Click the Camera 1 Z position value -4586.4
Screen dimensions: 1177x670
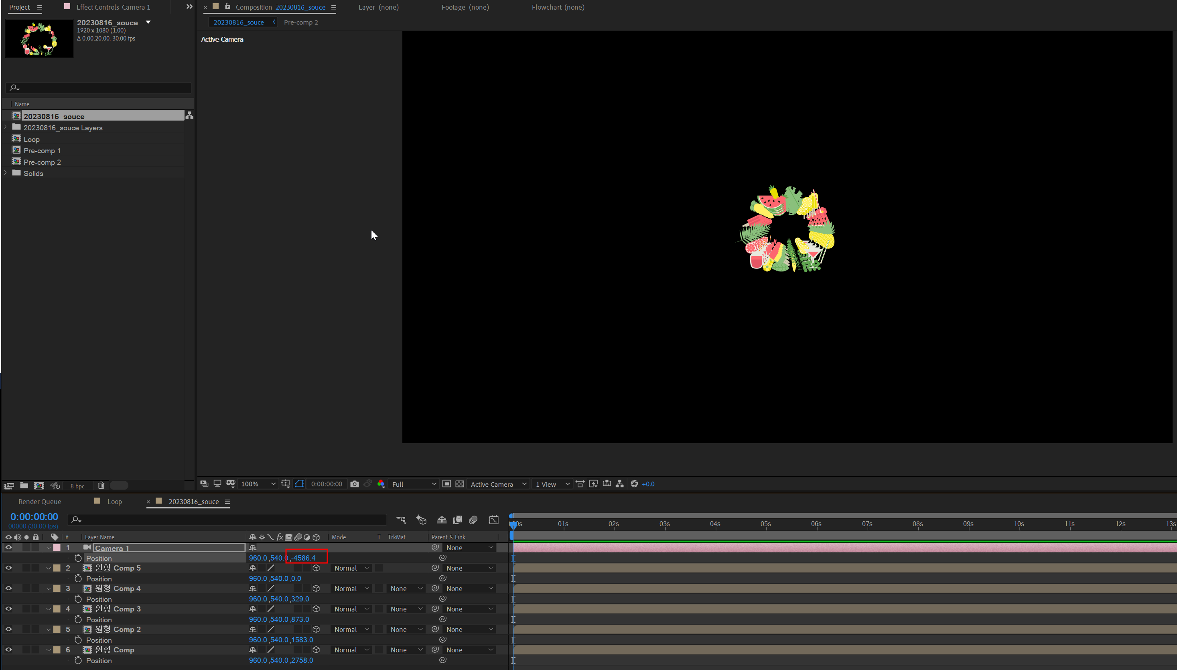click(x=304, y=558)
